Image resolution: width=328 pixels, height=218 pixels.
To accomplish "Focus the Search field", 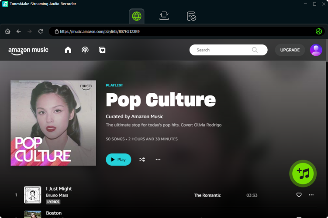I will (228, 50).
